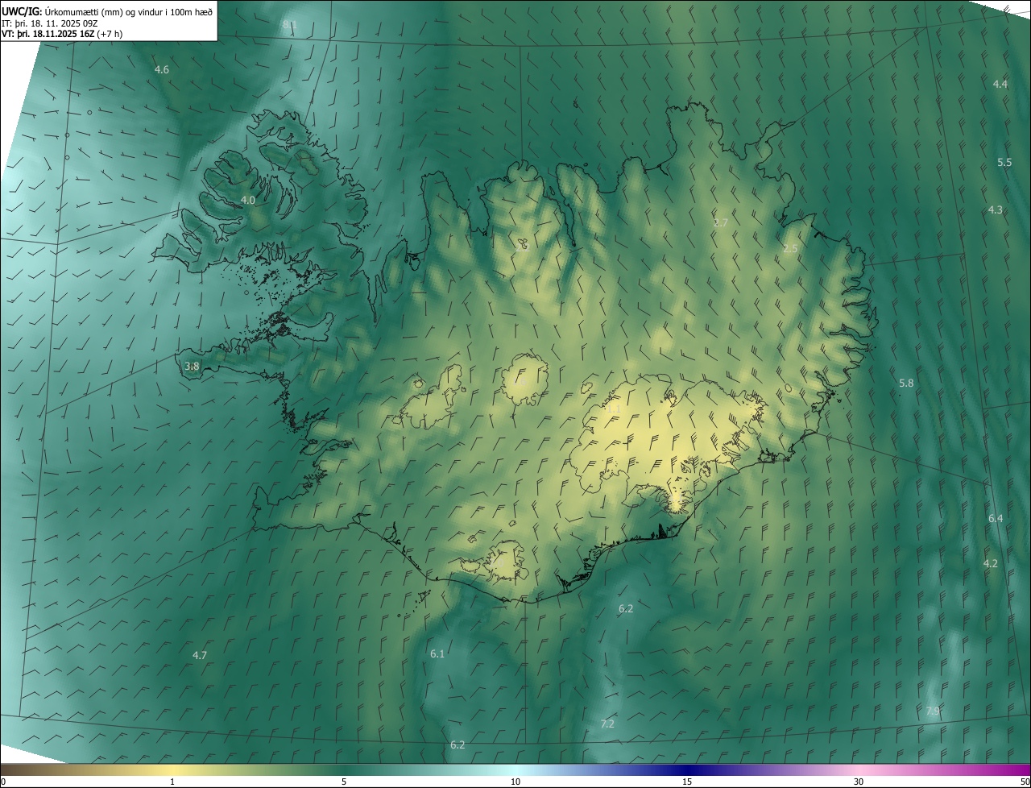The width and height of the screenshot is (1031, 788).
Task: Click the 2.7 value label
Action: (x=721, y=222)
